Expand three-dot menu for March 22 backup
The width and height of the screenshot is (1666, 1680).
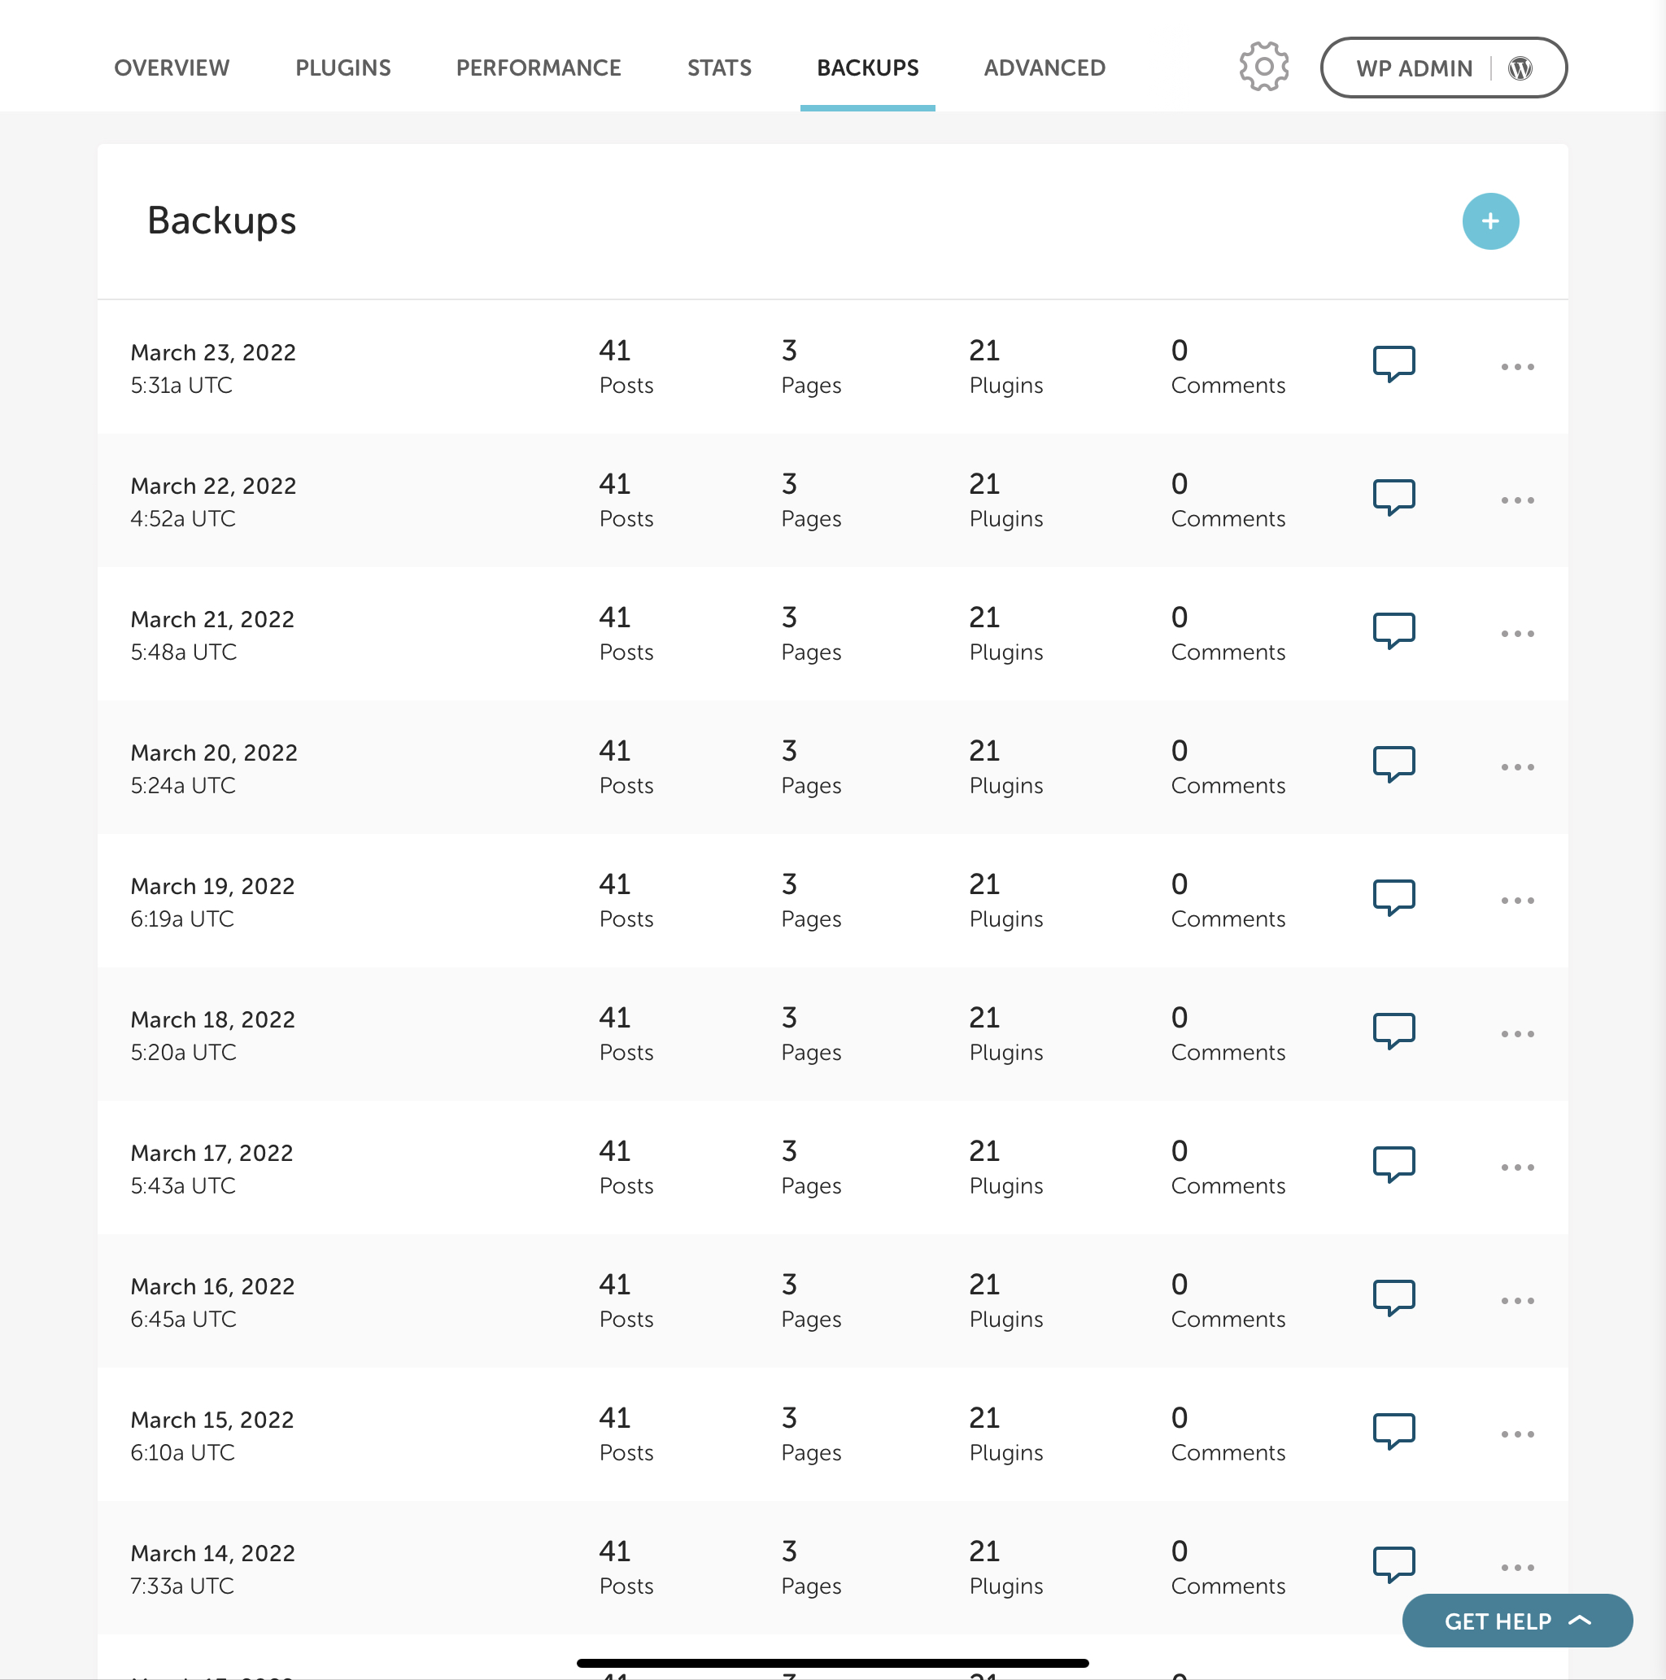pyautogui.click(x=1517, y=500)
